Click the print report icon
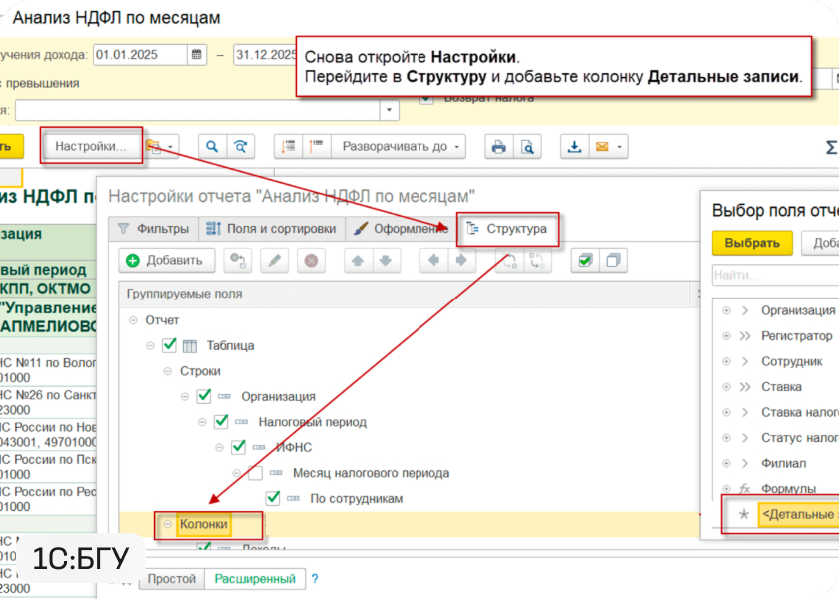The width and height of the screenshot is (839, 599). pos(499,147)
